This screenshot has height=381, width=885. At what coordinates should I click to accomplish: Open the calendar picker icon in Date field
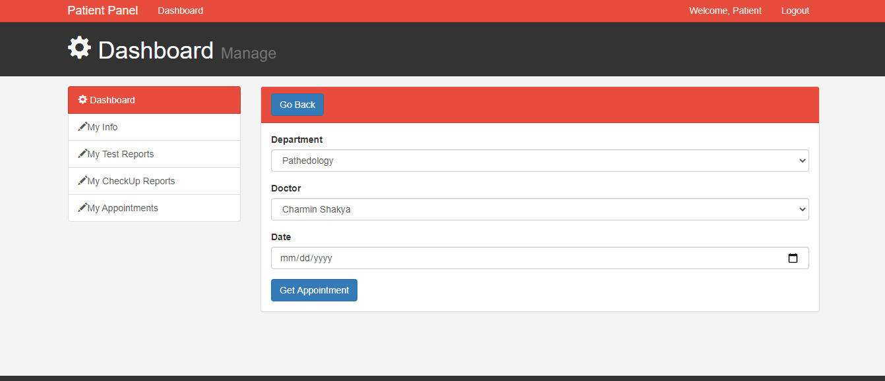click(793, 258)
